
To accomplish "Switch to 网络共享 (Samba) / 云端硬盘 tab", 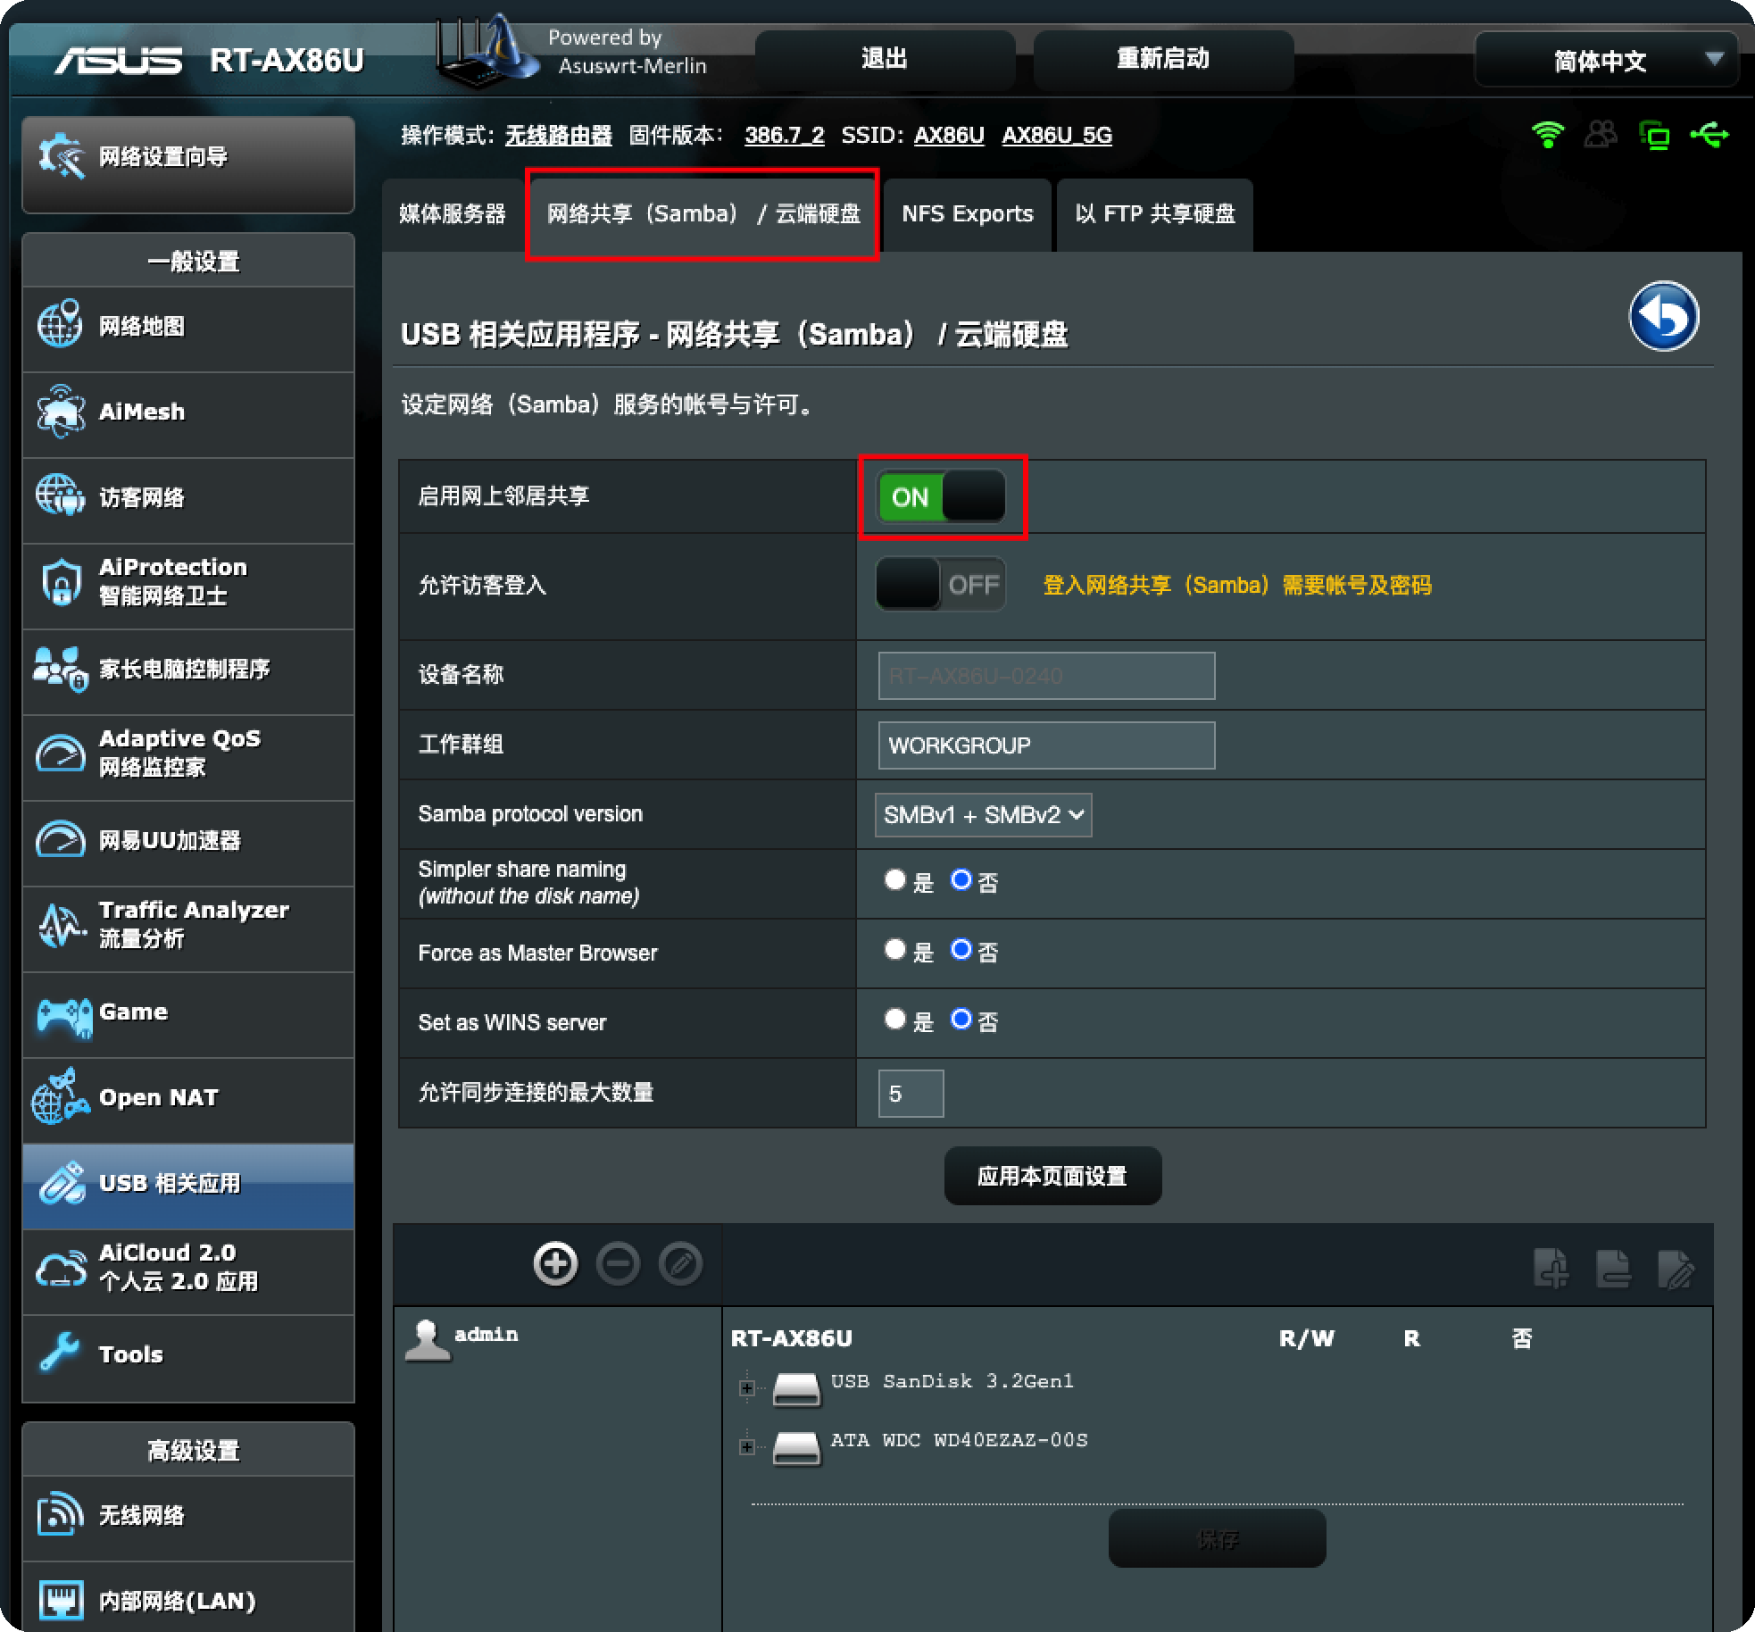I will 703,214.
